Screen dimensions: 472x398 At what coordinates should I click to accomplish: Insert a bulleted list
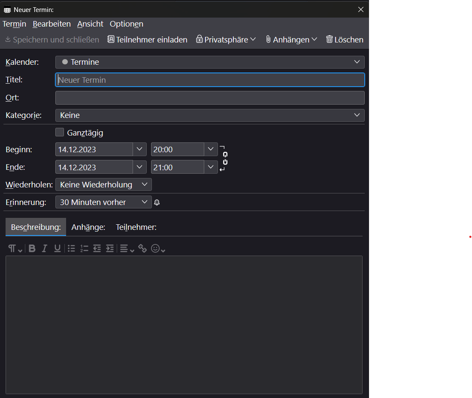[71, 249]
